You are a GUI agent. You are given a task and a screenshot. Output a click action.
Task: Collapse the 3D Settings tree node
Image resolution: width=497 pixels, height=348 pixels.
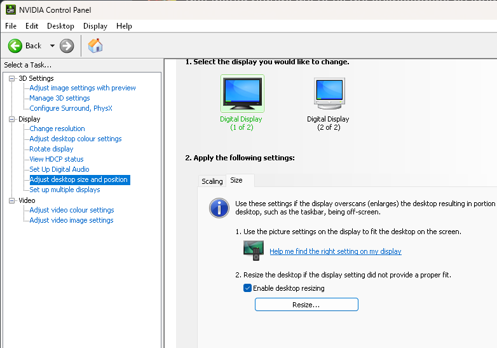(11, 78)
